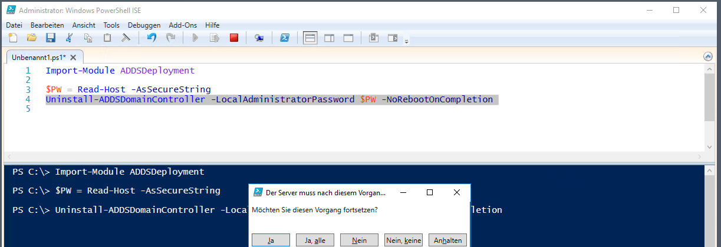Clear the console pane with the clear icon

coord(126,38)
